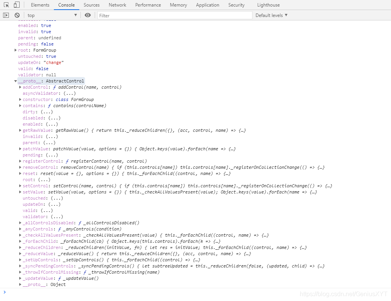Expand the _checkAllValuesPresent entry
391x301 pixels.
coord(20,235)
